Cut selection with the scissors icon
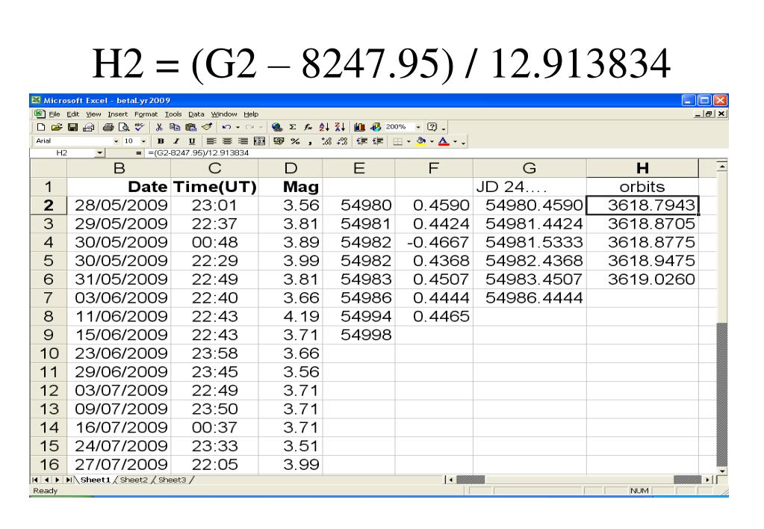Viewport: 764px width, 529px height. 159,127
